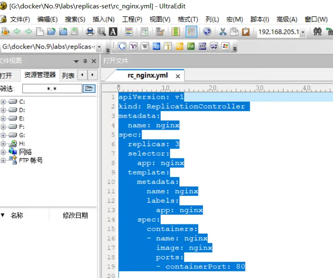Screen dimensions: 333x278
Task: Click the browse folder button beside filter
Action: pos(89,88)
